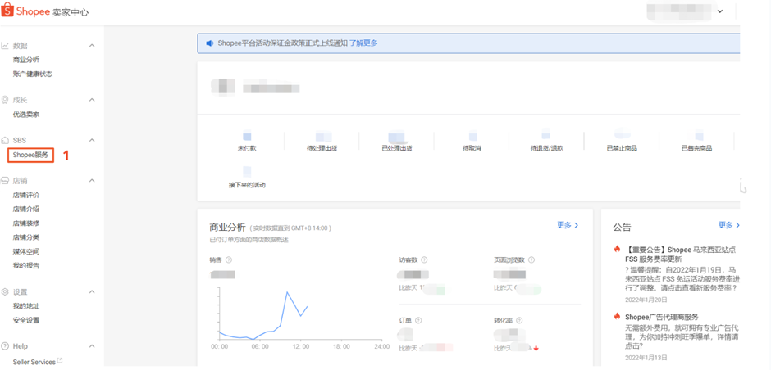Collapse the Help sidebar section
Screen dimensions: 771x370
pyautogui.click(x=92, y=346)
